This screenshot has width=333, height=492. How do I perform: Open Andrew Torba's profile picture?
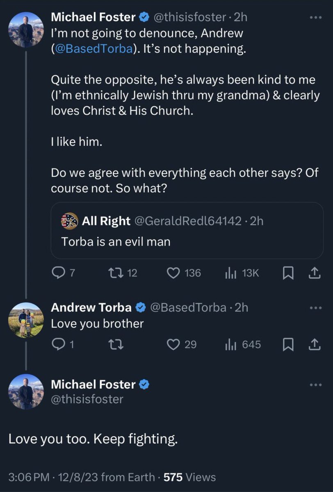tap(26, 320)
